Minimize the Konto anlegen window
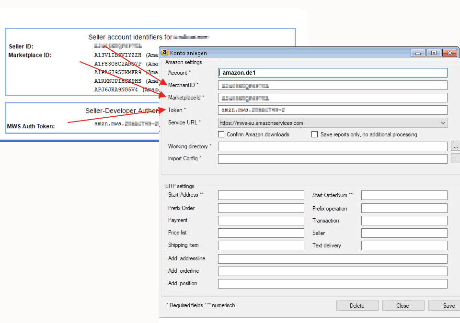 418,53
